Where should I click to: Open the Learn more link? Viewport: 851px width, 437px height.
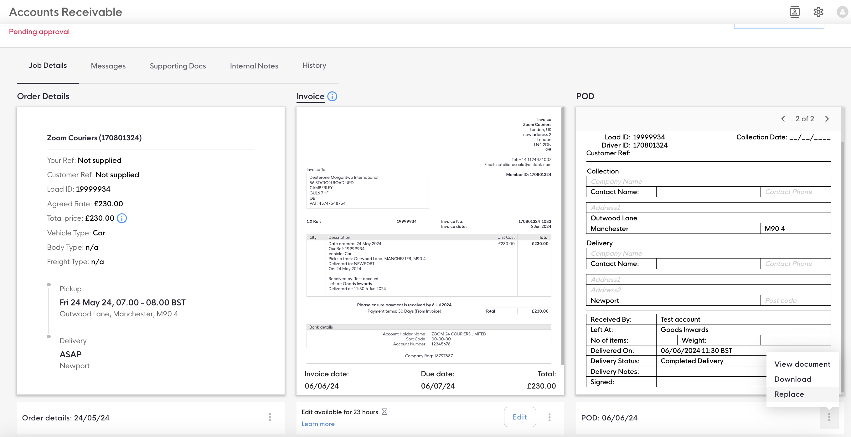point(318,424)
